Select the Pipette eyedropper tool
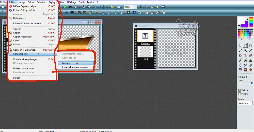254x132 pixels. pyautogui.click(x=240, y=50)
